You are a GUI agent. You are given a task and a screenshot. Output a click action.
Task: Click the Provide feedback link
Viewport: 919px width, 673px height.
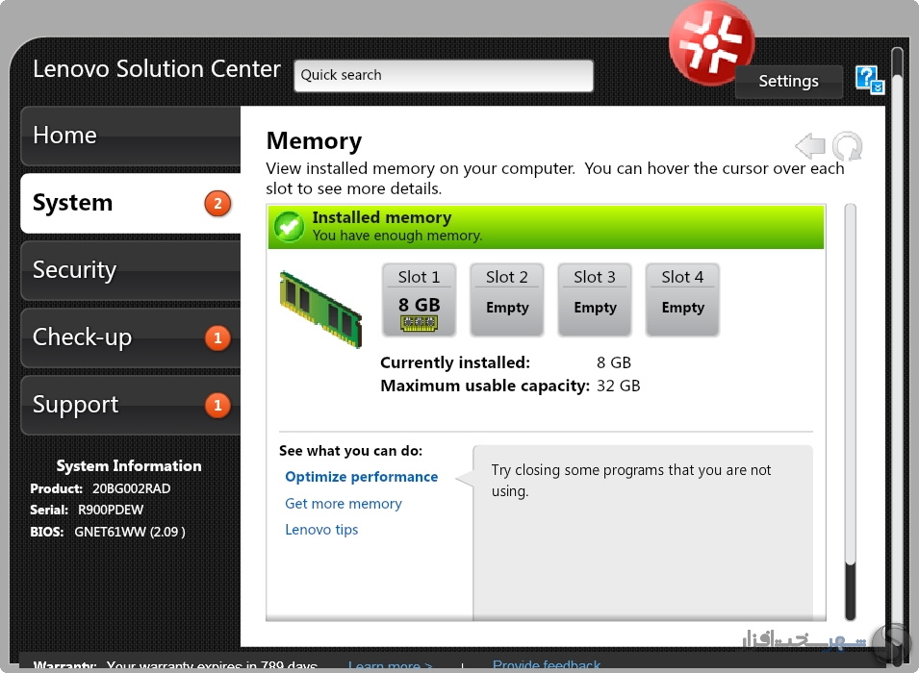point(547,665)
